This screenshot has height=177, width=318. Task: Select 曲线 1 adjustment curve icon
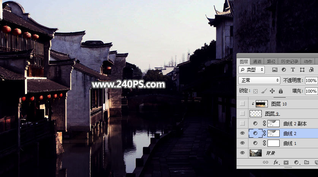click(255, 143)
